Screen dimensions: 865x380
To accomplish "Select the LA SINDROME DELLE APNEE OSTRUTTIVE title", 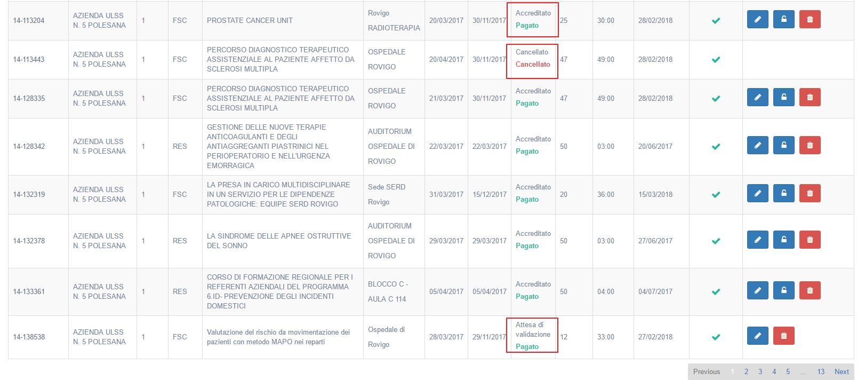I will click(279, 241).
